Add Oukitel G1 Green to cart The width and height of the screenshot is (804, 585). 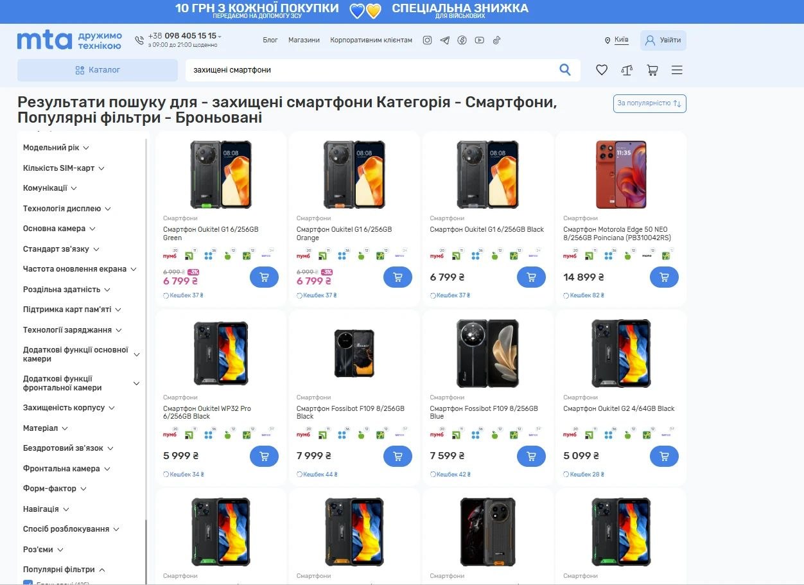click(264, 277)
